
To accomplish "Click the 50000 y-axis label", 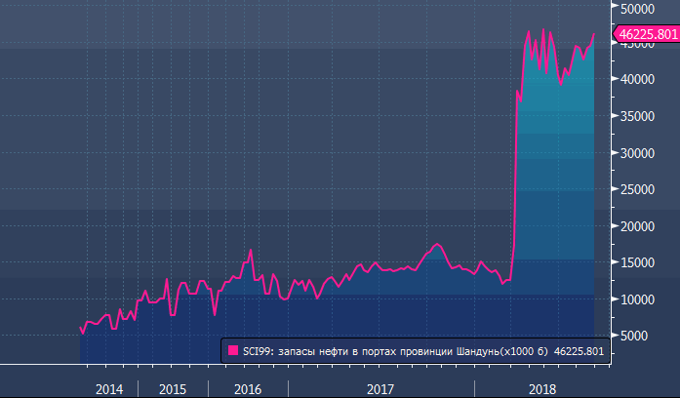I will 639,8.
